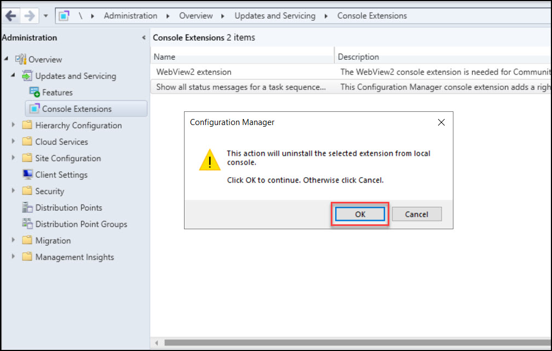The image size is (552, 351).
Task: Click the Back navigation arrow
Action: [x=10, y=16]
